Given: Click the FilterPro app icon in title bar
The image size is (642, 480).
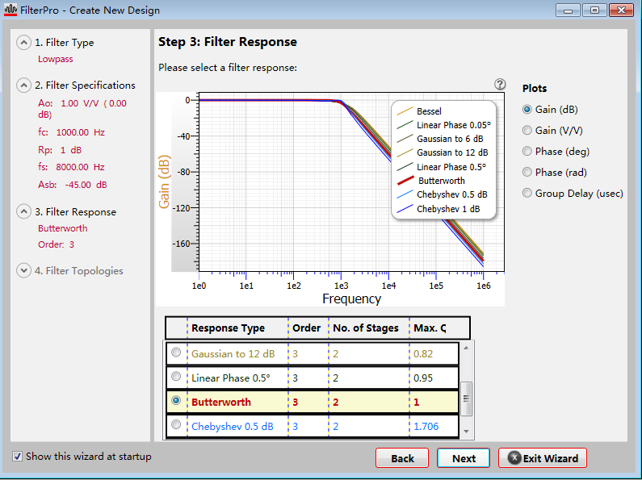Looking at the screenshot, I should [x=10, y=10].
